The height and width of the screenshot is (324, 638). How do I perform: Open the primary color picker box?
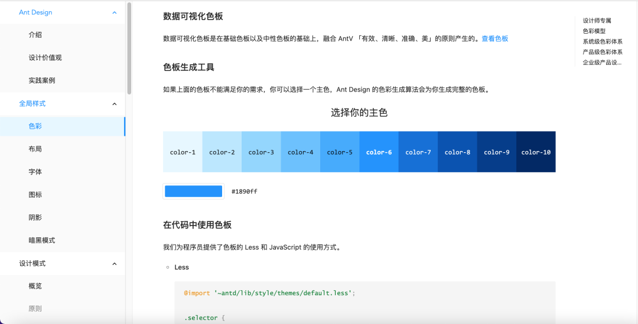193,191
